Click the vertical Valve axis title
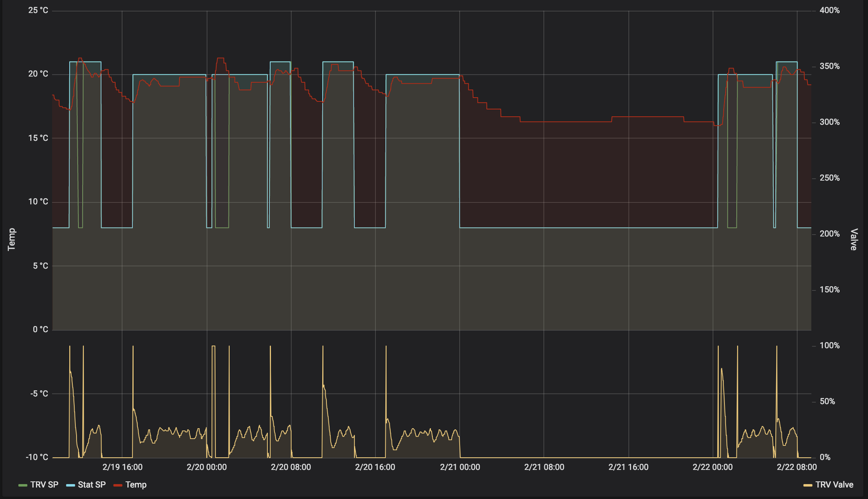868x499 pixels. [854, 240]
